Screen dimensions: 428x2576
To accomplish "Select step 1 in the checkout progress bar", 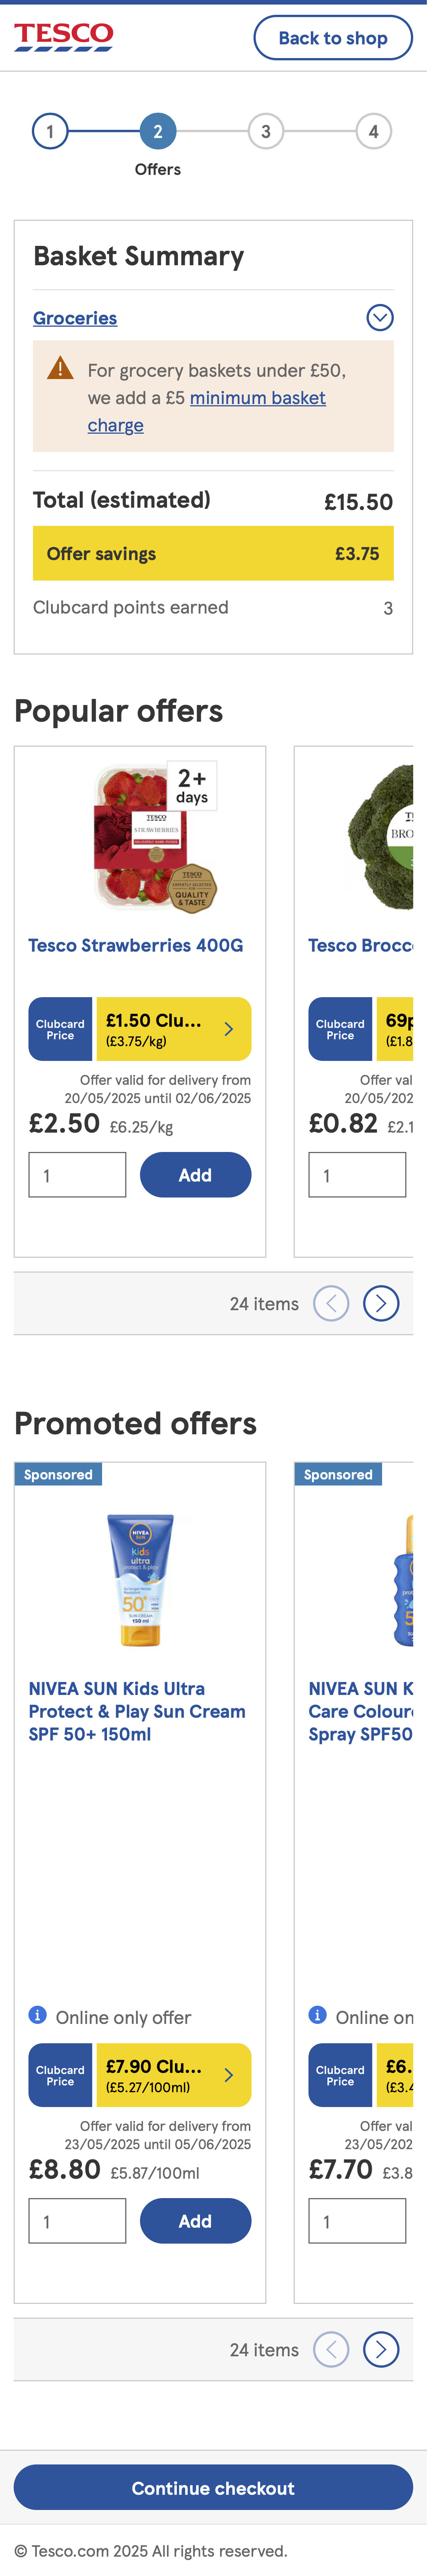I will 51,131.
